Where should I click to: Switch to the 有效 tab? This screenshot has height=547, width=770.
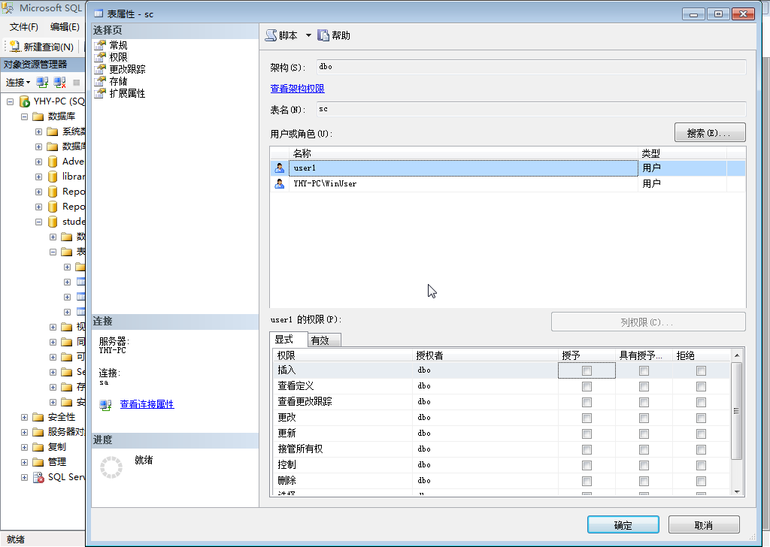click(324, 340)
